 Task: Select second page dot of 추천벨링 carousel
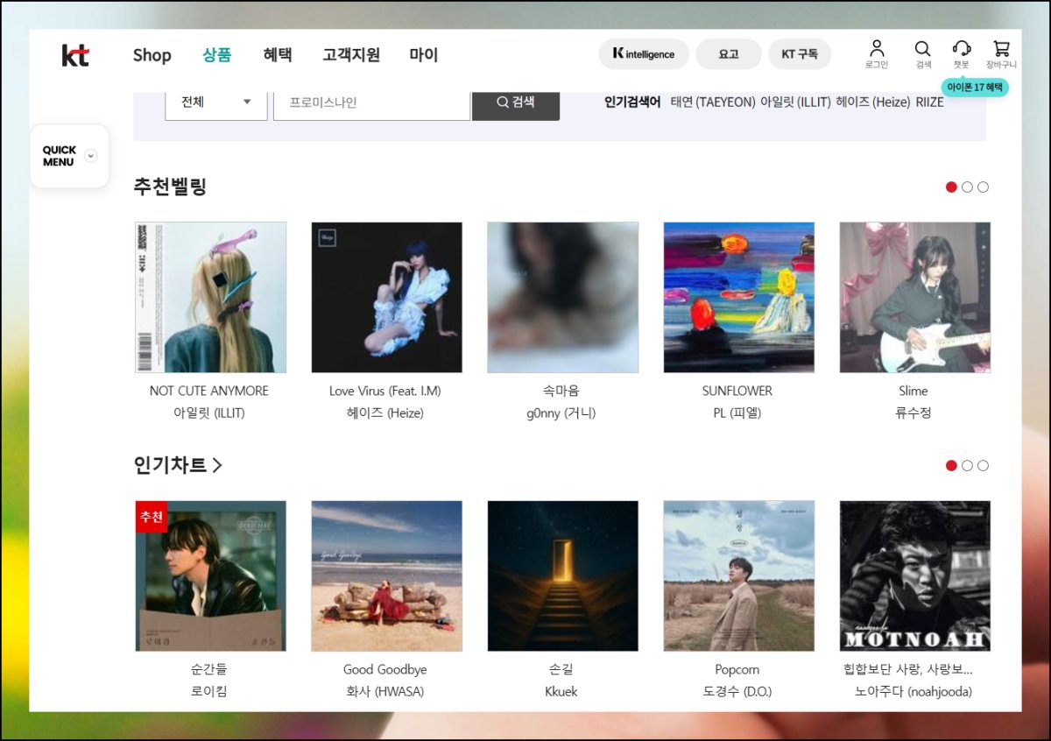pyautogui.click(x=967, y=187)
